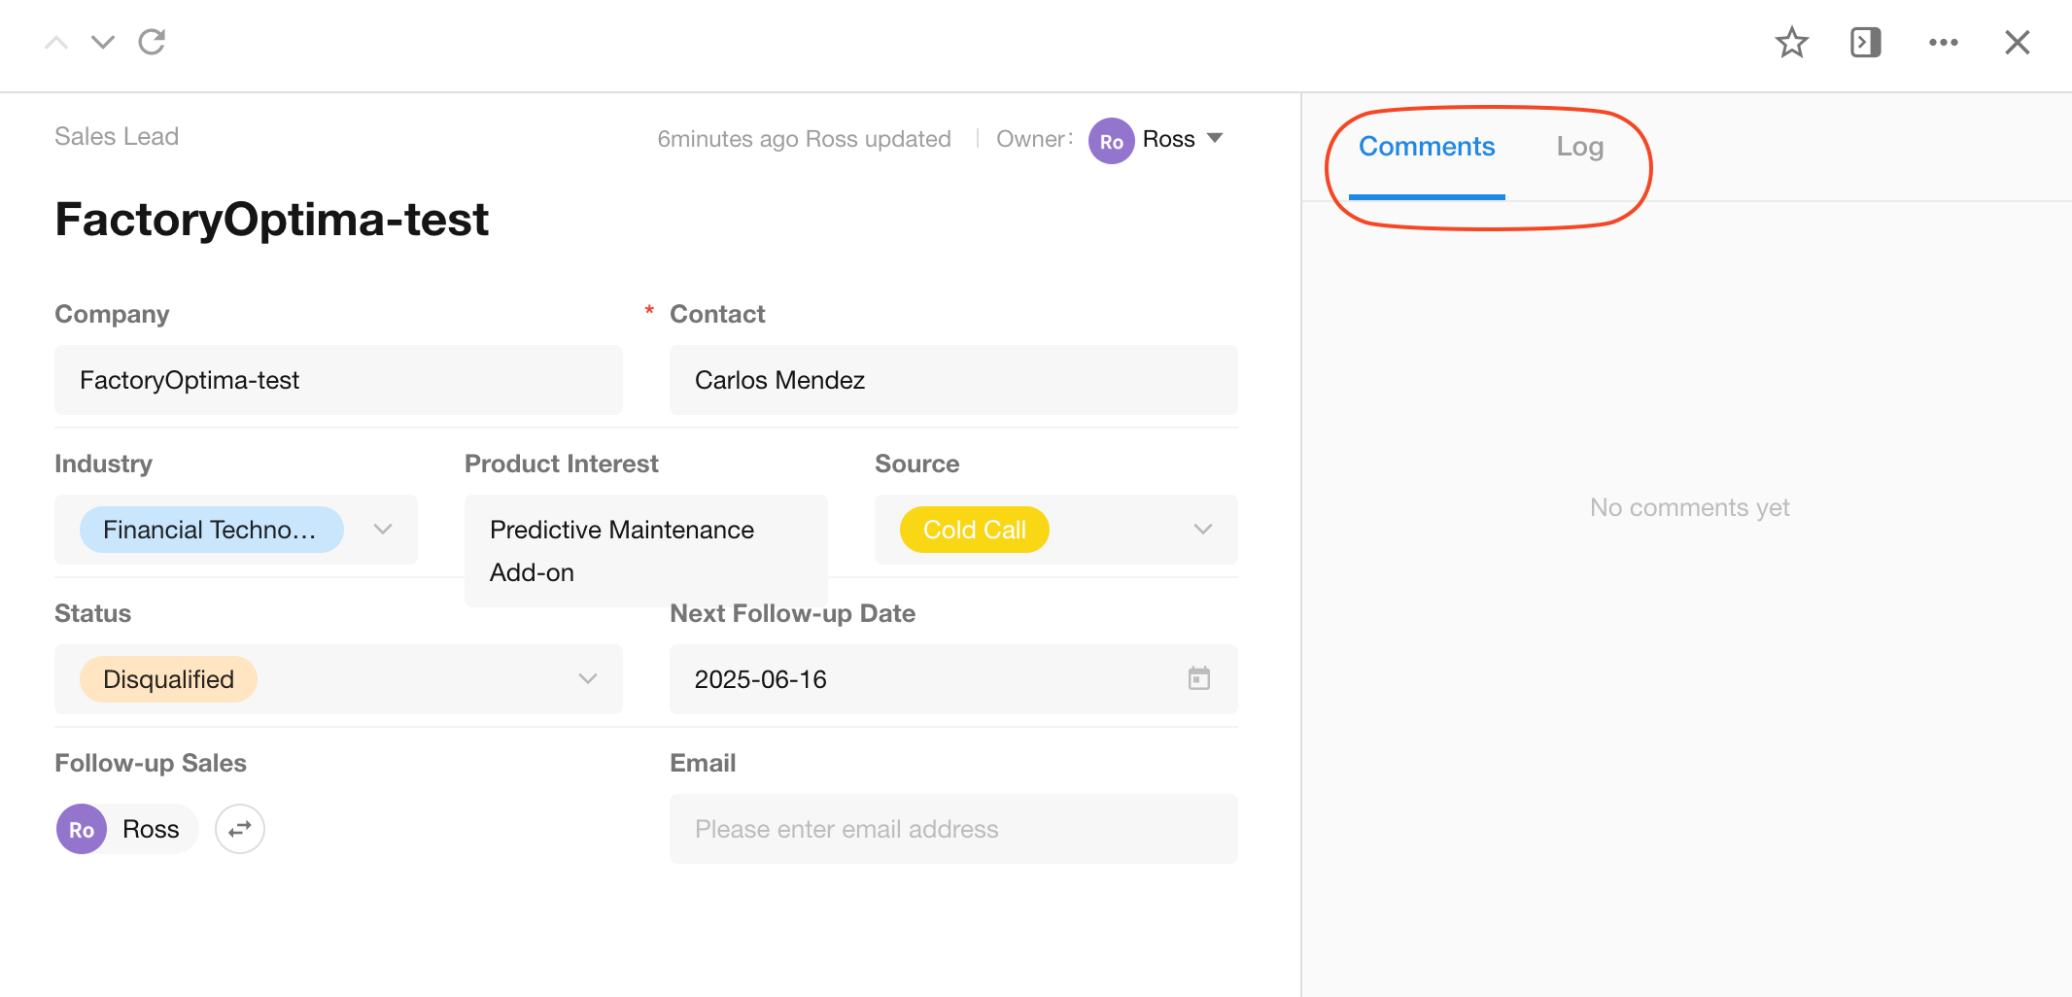Go to next record with down arrow

tap(103, 43)
